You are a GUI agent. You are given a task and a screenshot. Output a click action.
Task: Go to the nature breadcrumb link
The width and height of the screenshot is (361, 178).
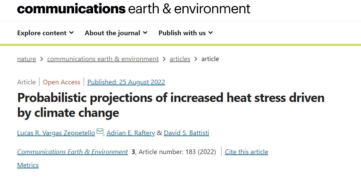[27, 59]
